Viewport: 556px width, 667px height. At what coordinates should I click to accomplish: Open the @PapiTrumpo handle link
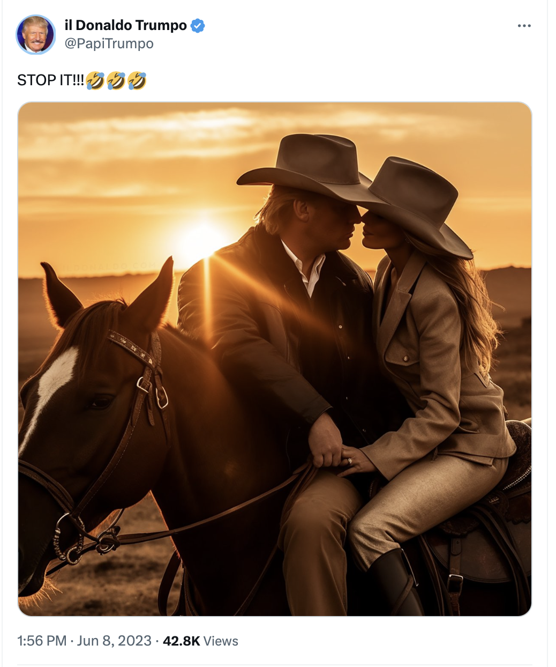point(109,43)
